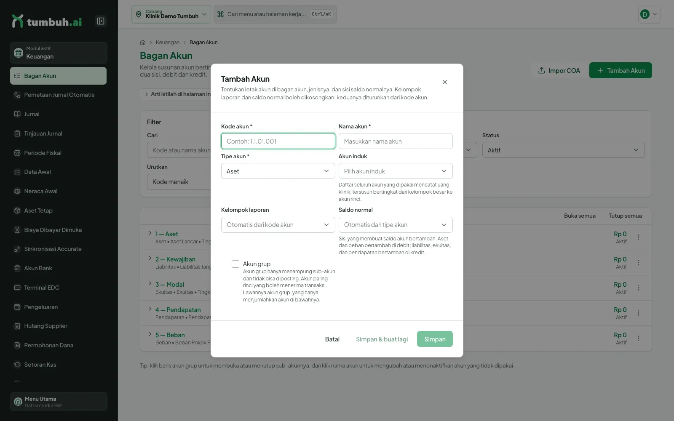Go to the Jurnal menu item

(58, 114)
